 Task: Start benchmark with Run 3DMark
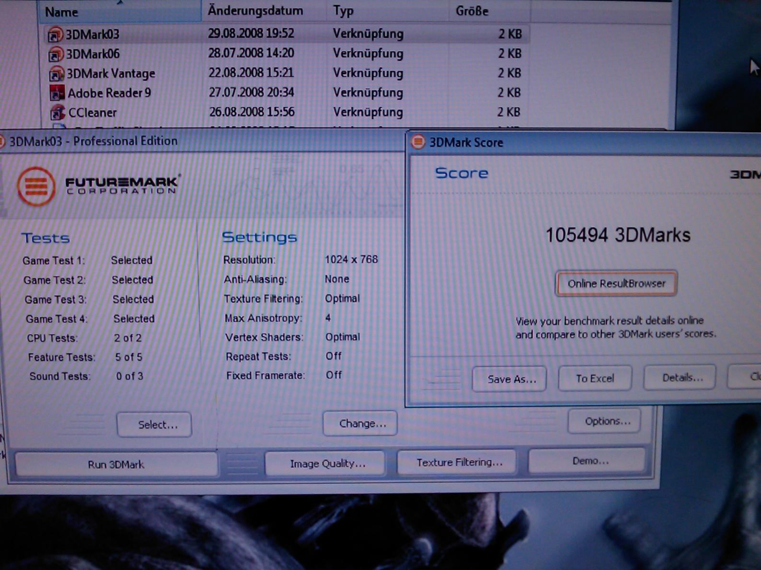click(x=116, y=464)
